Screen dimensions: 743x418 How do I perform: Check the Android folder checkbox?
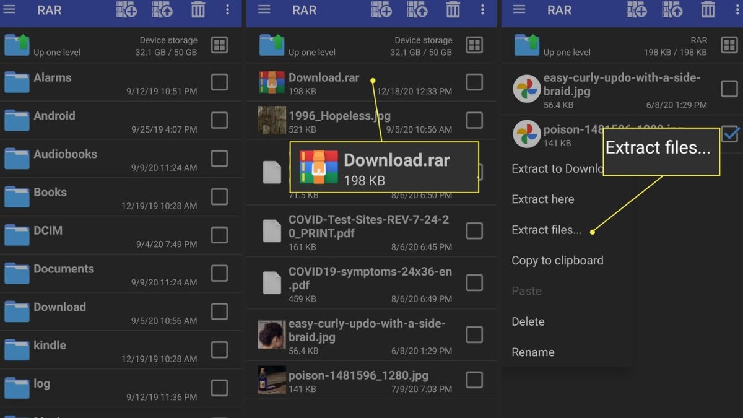pos(219,120)
